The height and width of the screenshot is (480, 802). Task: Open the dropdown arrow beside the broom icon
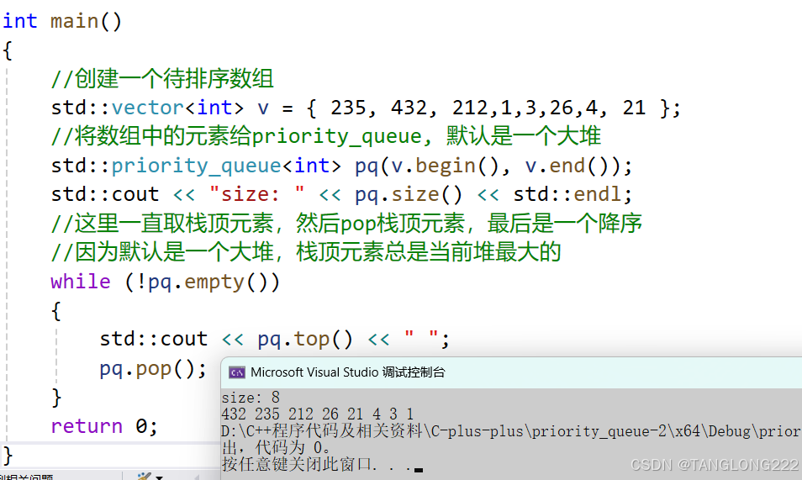point(160,477)
